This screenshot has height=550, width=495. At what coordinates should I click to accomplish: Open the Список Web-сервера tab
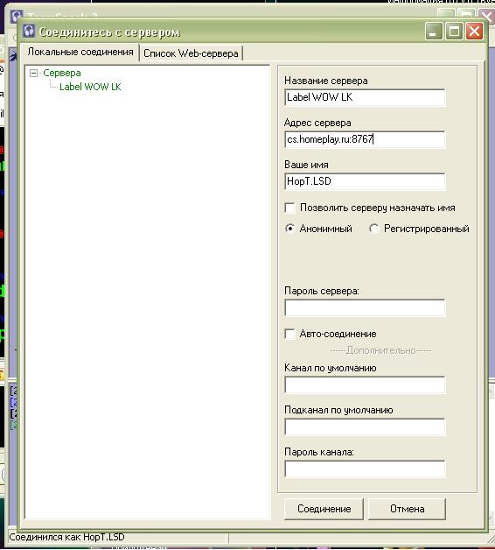pos(191,53)
